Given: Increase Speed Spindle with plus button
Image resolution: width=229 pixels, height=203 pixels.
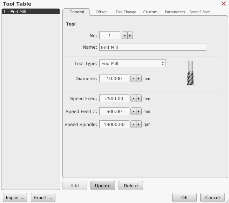Looking at the screenshot, I should click(x=139, y=124).
